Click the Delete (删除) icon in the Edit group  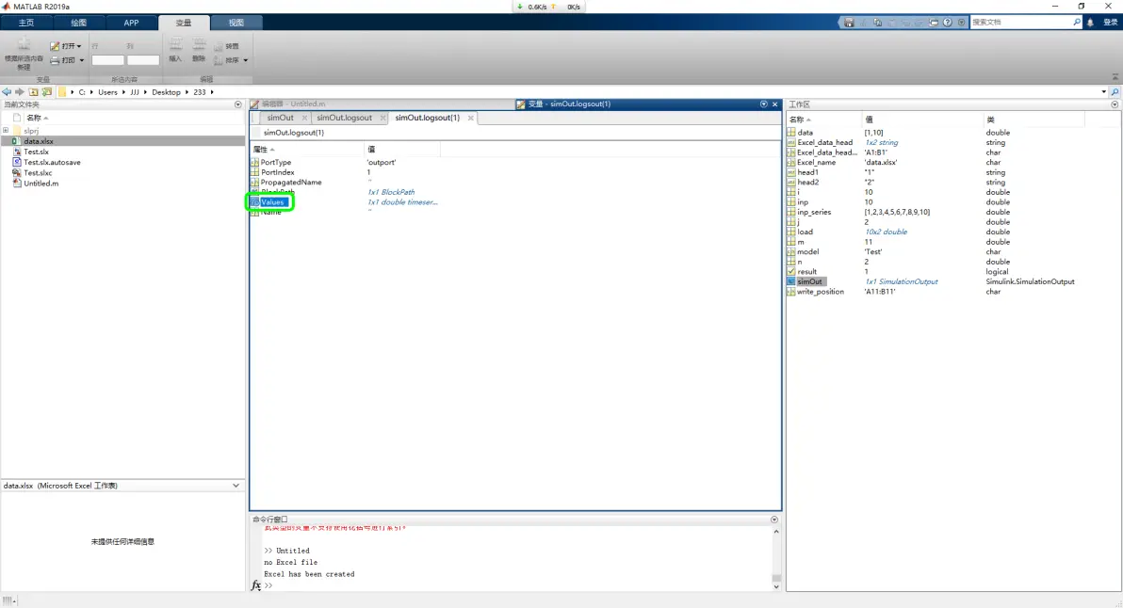[199, 45]
